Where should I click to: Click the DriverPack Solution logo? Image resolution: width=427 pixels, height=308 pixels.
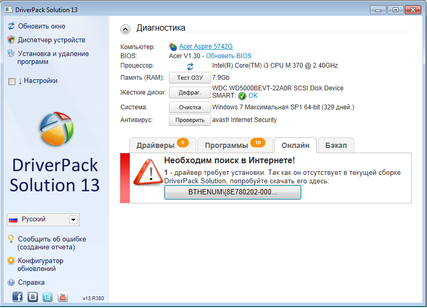[56, 129]
